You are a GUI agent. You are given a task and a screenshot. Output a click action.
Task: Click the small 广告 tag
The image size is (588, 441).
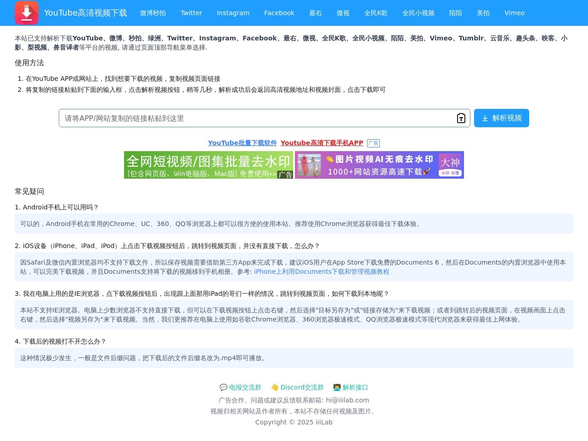373,143
